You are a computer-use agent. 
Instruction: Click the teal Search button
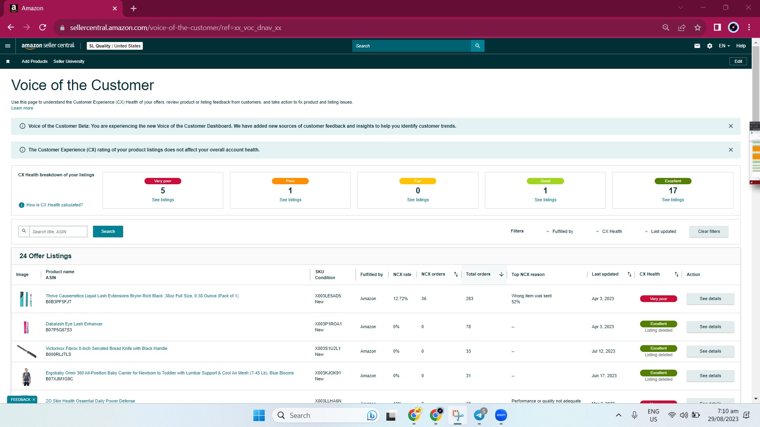(x=108, y=232)
